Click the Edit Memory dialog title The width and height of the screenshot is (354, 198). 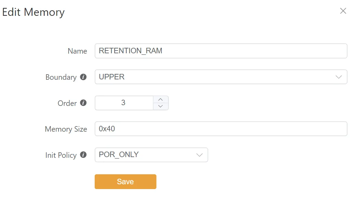[x=33, y=12]
